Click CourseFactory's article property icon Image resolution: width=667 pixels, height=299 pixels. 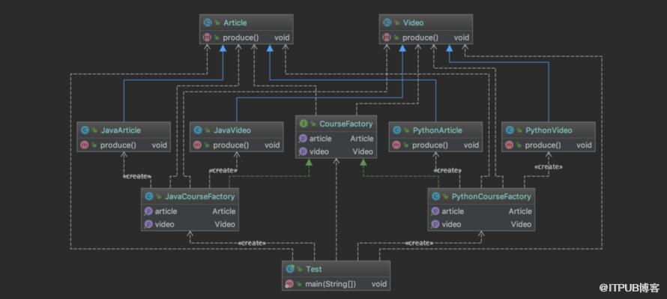point(303,139)
